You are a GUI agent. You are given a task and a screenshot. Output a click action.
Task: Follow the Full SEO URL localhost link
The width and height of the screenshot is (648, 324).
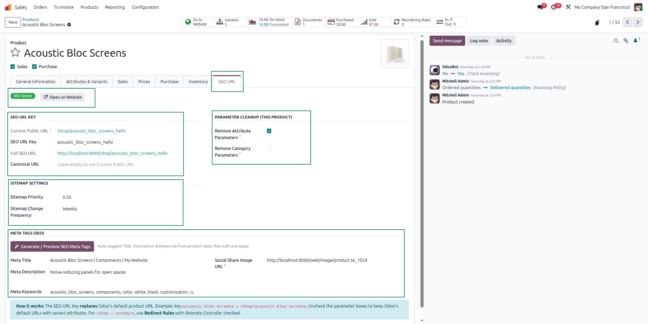112,153
